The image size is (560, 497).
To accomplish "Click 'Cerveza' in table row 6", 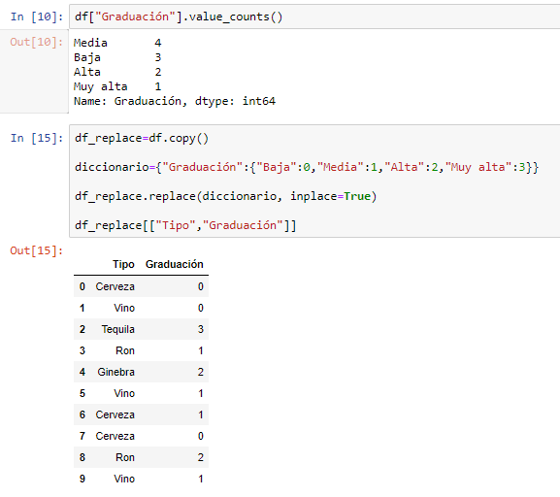I will coord(115,414).
